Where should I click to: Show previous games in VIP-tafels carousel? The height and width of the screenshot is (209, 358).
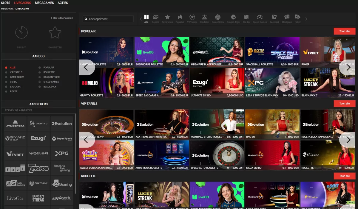[x=86, y=140]
